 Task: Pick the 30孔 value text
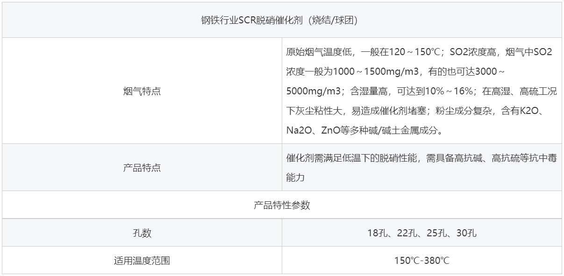[466, 233]
